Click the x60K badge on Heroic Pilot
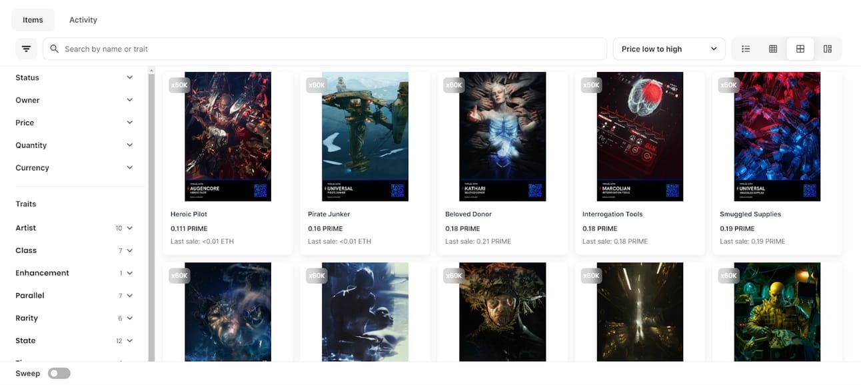This screenshot has height=385, width=861. coord(179,85)
